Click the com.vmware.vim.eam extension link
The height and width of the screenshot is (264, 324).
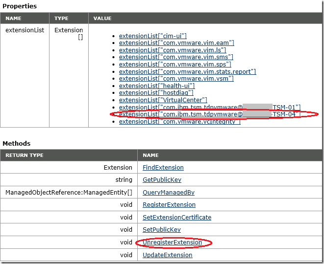(176, 43)
